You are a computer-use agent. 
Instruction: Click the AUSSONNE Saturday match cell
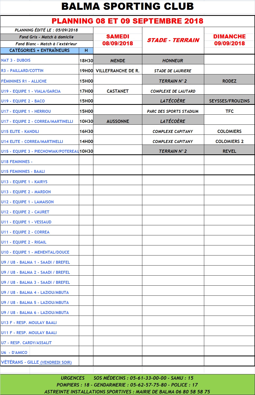click(x=118, y=121)
